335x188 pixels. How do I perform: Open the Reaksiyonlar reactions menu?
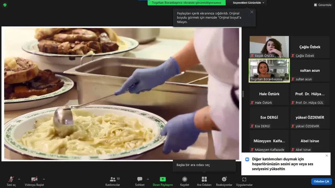224,181
